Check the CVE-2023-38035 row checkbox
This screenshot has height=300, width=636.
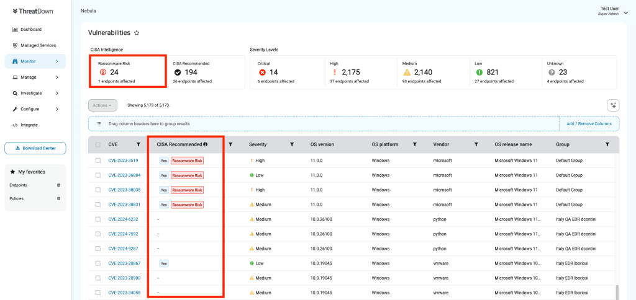[98, 190]
